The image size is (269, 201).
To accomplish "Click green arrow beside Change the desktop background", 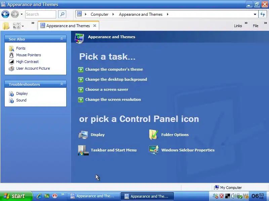I will [x=81, y=80].
